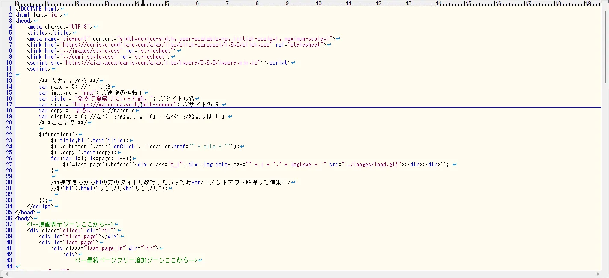Click the horizontal scrollbar right arrow
609x278 pixels.
598,274
